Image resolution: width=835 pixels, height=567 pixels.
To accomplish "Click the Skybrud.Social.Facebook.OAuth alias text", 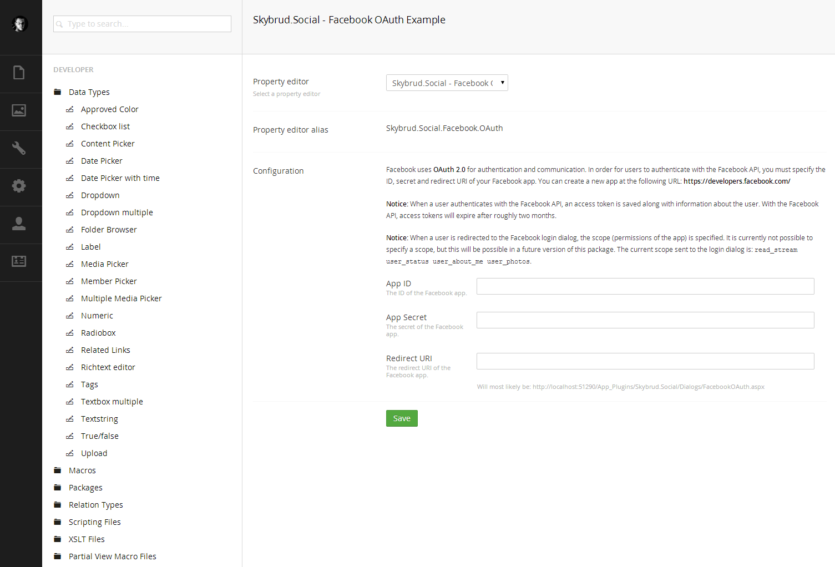I will click(444, 128).
